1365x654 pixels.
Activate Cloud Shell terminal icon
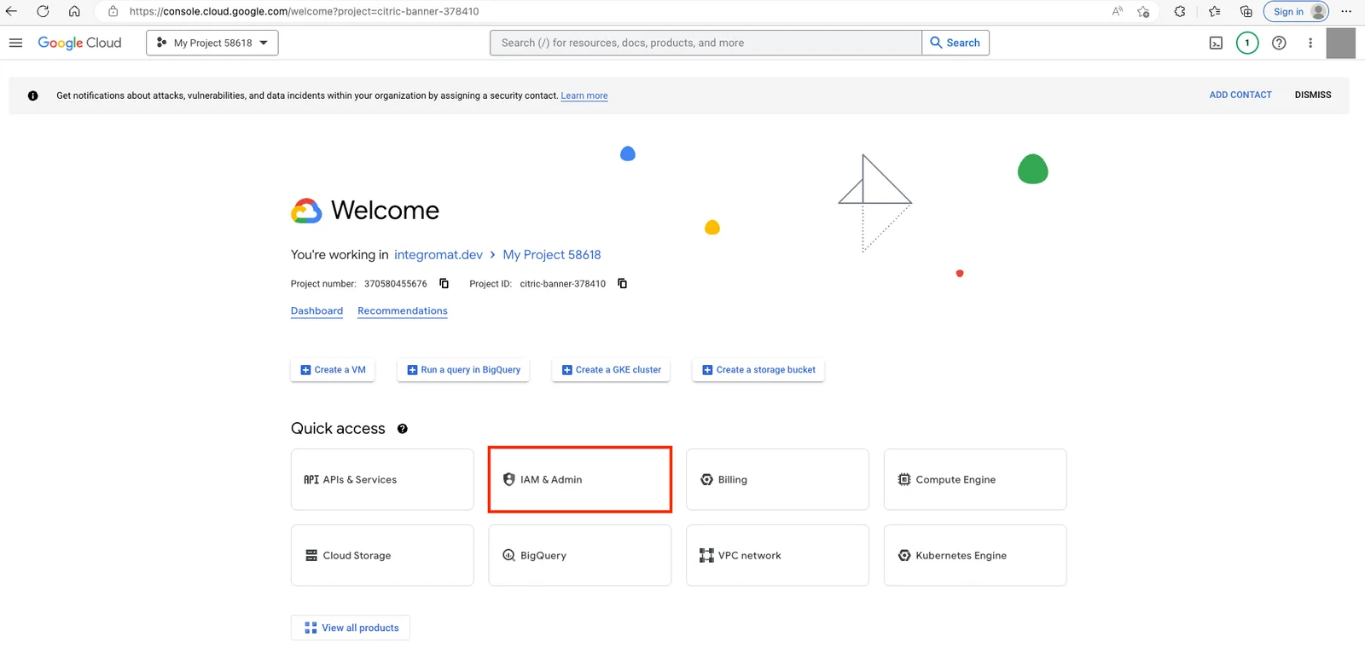point(1216,43)
